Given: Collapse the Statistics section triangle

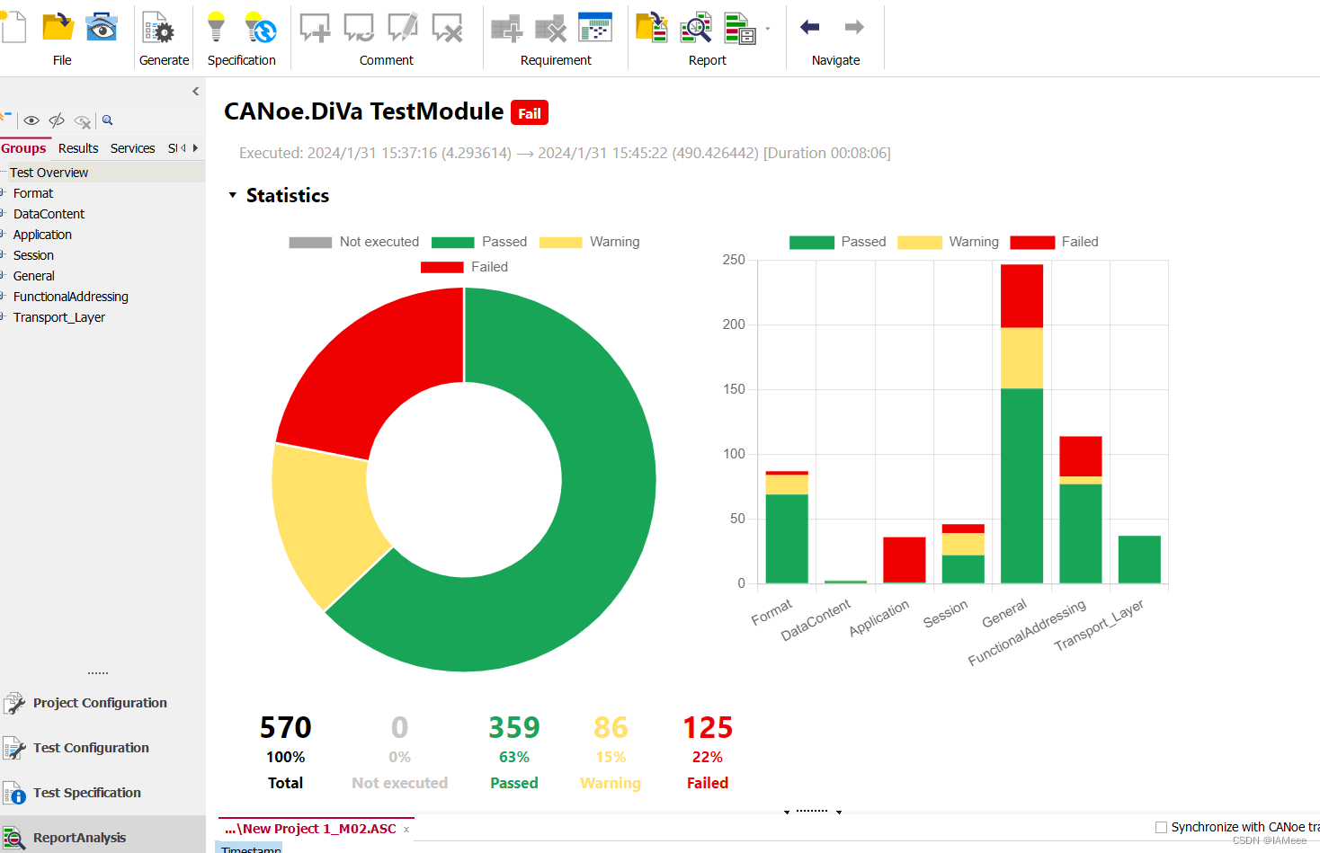Looking at the screenshot, I should [233, 195].
